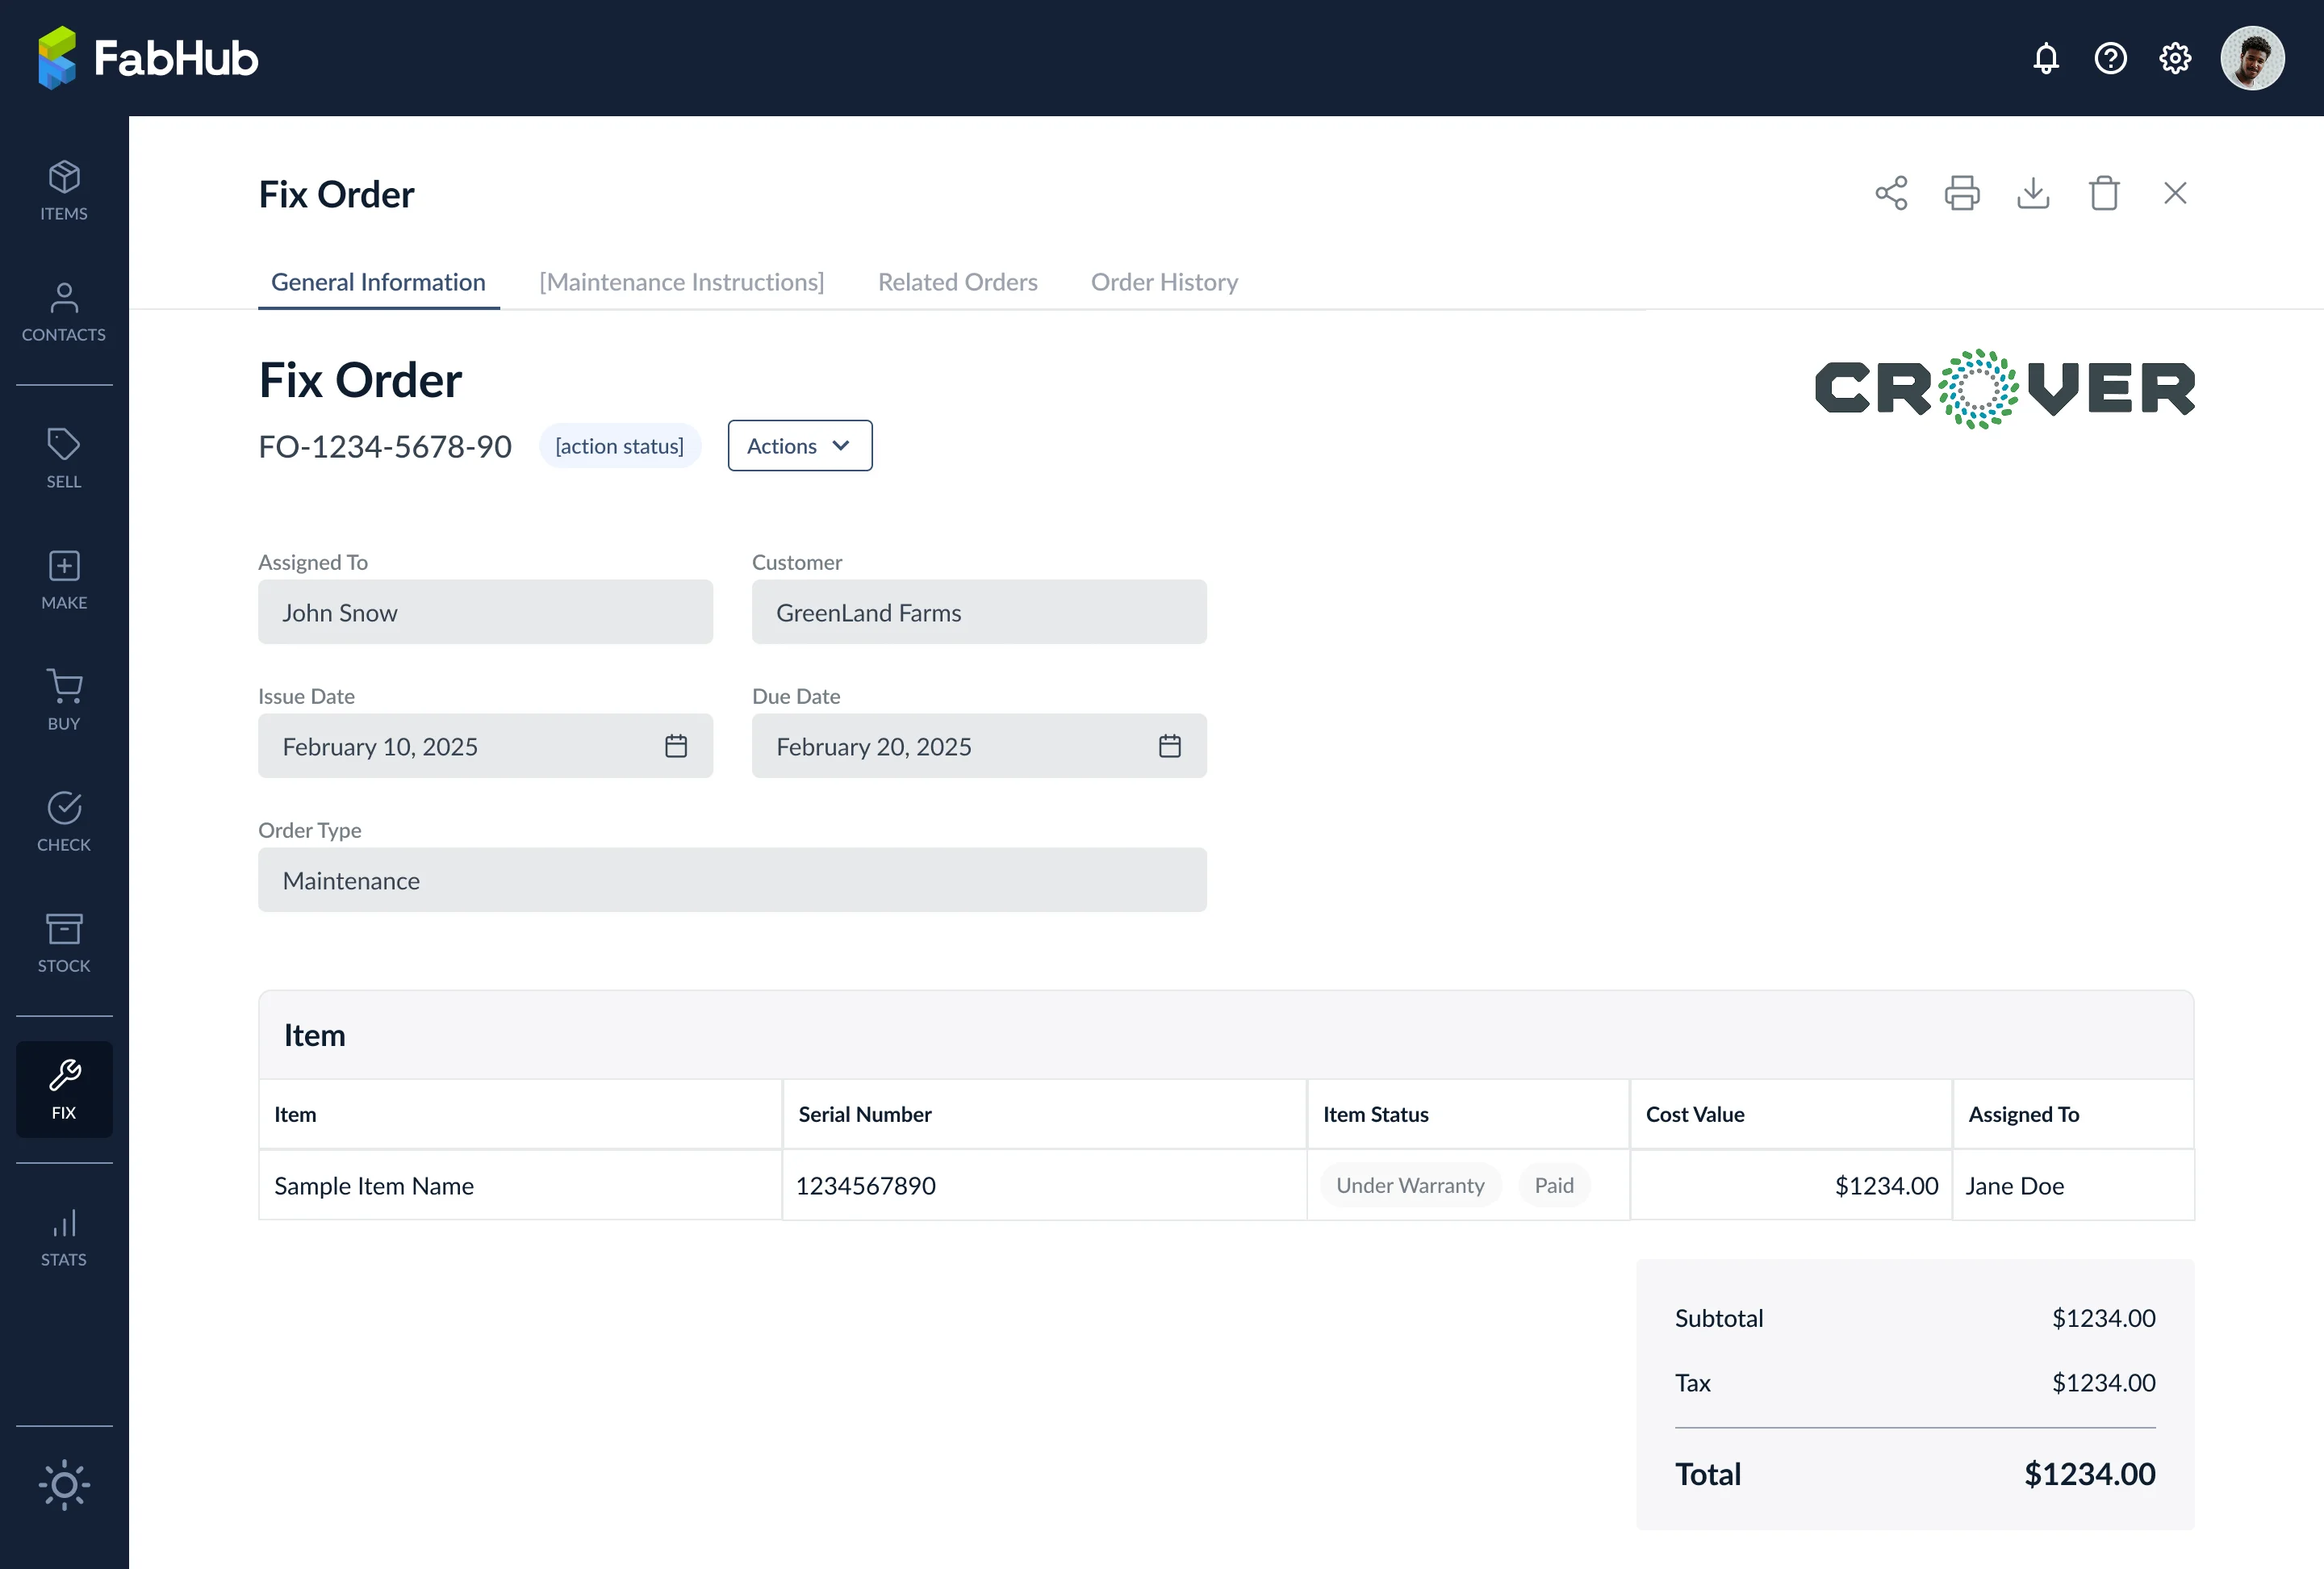2324x1569 pixels.
Task: Switch to General Information tab
Action: click(x=378, y=282)
